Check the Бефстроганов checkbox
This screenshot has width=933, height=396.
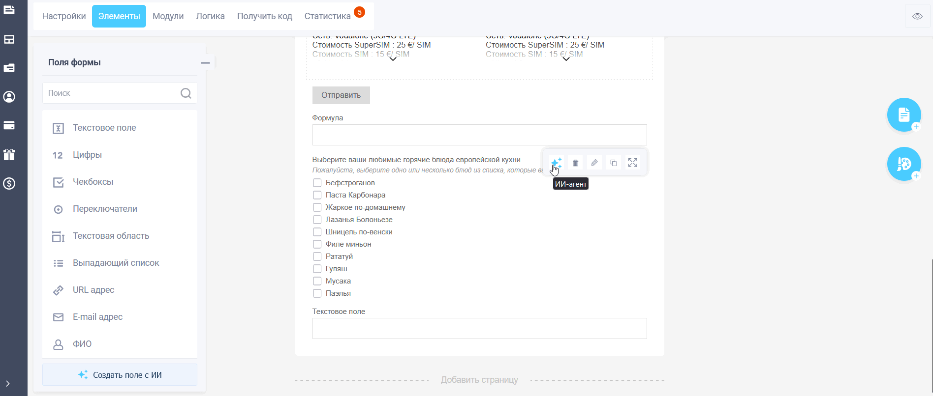click(317, 183)
